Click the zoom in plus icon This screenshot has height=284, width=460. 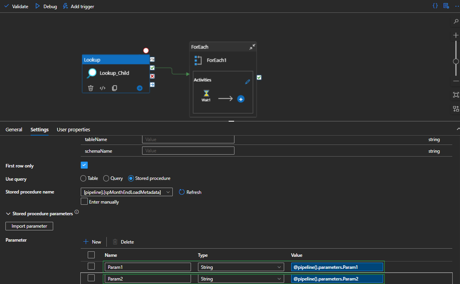(456, 35)
